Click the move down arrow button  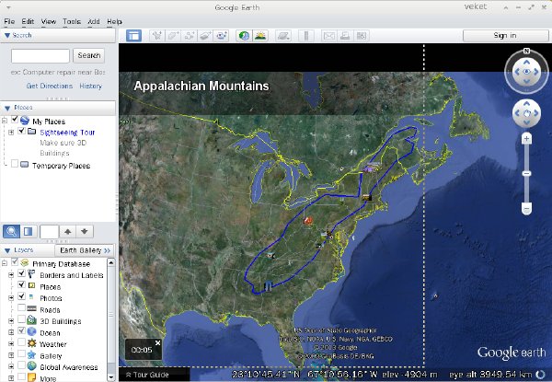(85, 231)
